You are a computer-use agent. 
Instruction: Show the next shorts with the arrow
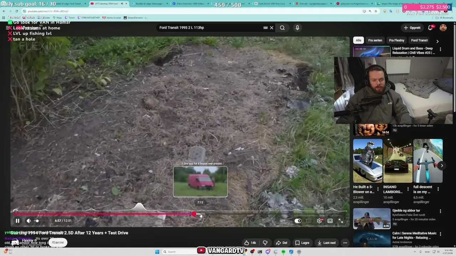[x=442, y=165]
